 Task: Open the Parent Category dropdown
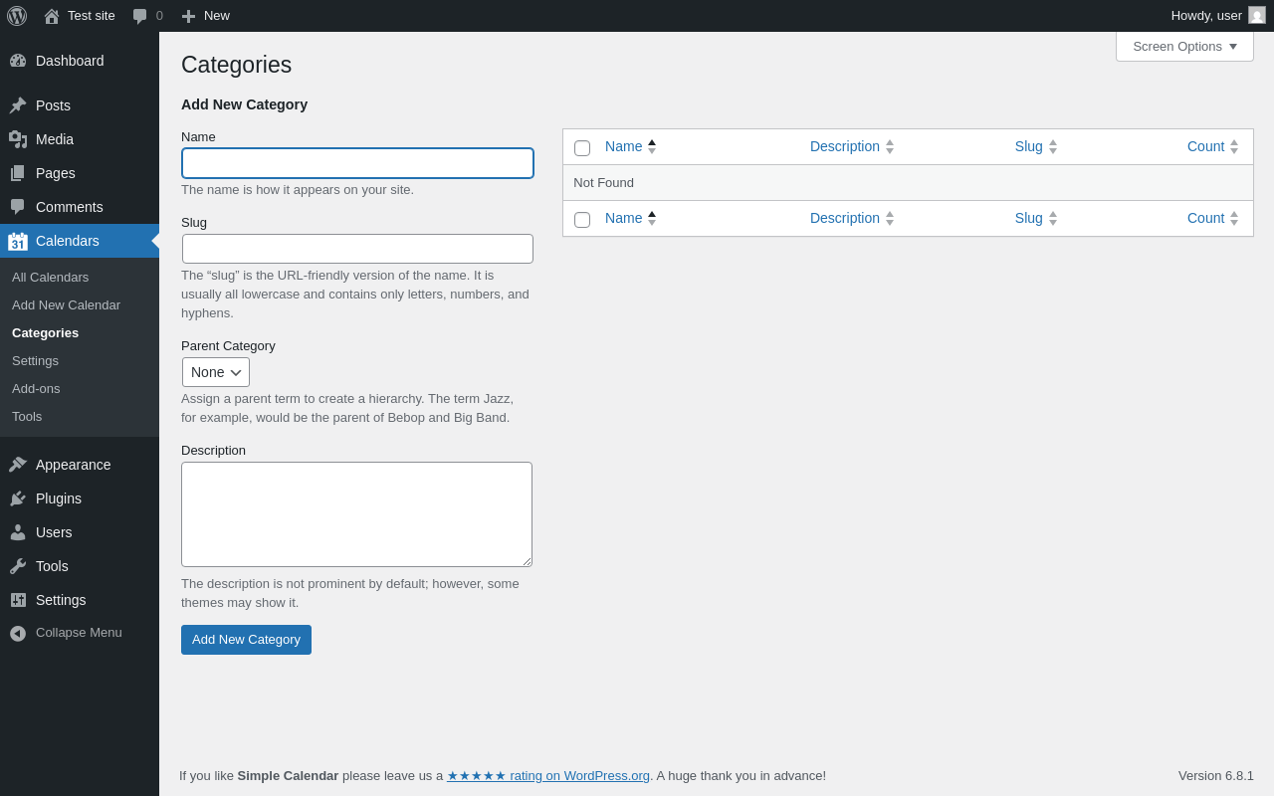click(216, 372)
